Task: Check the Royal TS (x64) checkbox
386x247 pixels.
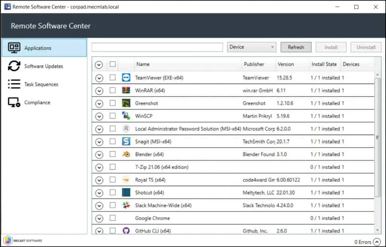Action: coord(112,179)
